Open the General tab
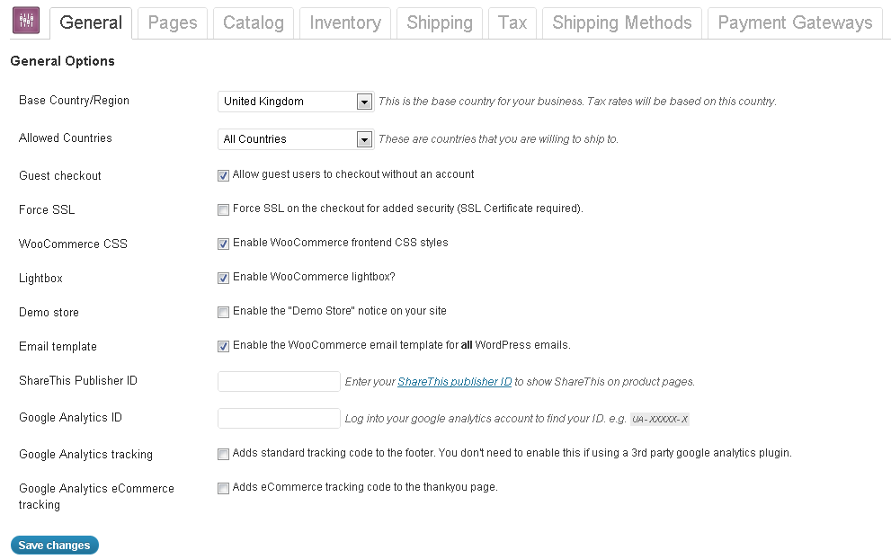This screenshot has height=559, width=891. click(x=91, y=23)
